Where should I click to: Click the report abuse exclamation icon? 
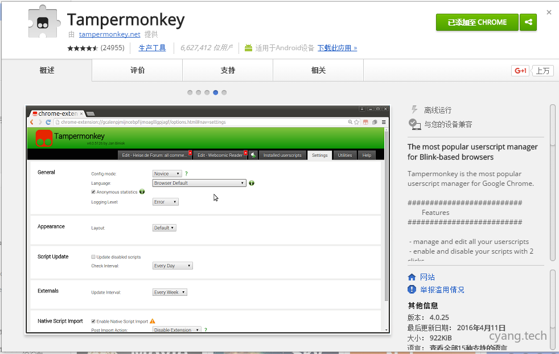point(412,290)
